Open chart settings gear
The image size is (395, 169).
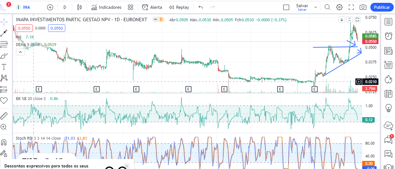click(x=339, y=7)
